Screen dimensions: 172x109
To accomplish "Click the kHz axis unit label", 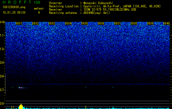I will (2, 22).
